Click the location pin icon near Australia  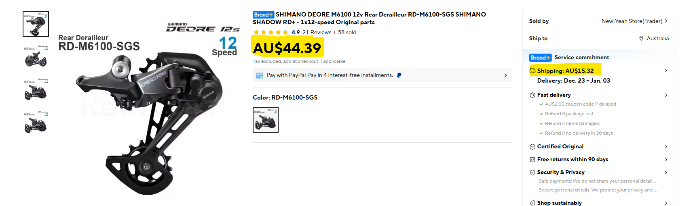tap(641, 38)
